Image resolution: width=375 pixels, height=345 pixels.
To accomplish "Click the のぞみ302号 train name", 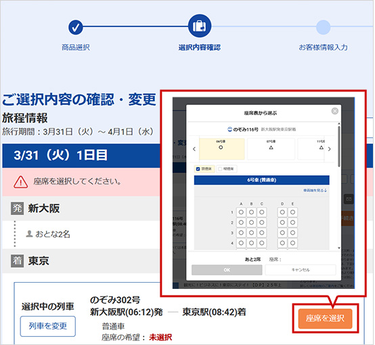I will (115, 300).
